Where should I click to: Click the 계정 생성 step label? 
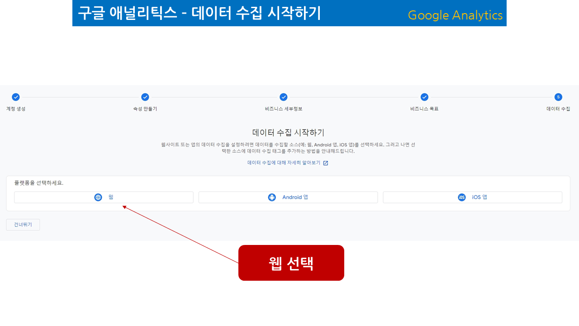click(16, 109)
